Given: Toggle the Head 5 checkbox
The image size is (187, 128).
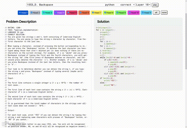Looking at the screenshot, I should click(x=68, y=13).
